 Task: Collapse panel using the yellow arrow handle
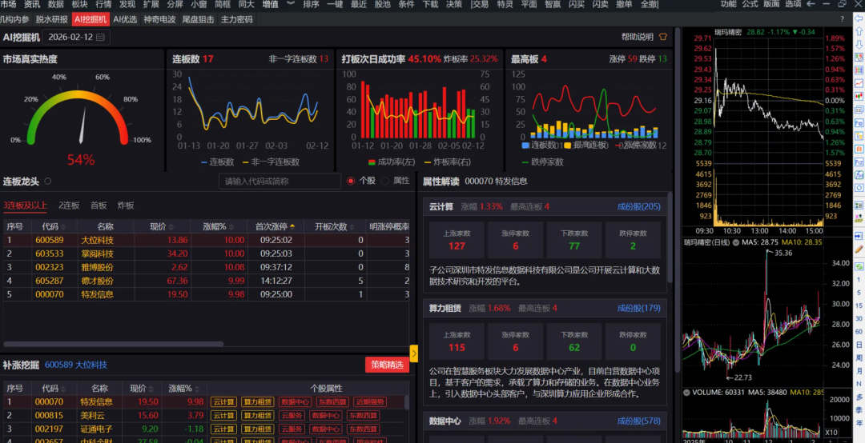click(414, 353)
